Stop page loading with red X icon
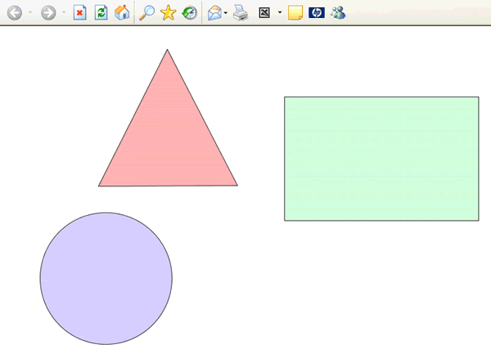The height and width of the screenshot is (358, 491). coord(79,12)
